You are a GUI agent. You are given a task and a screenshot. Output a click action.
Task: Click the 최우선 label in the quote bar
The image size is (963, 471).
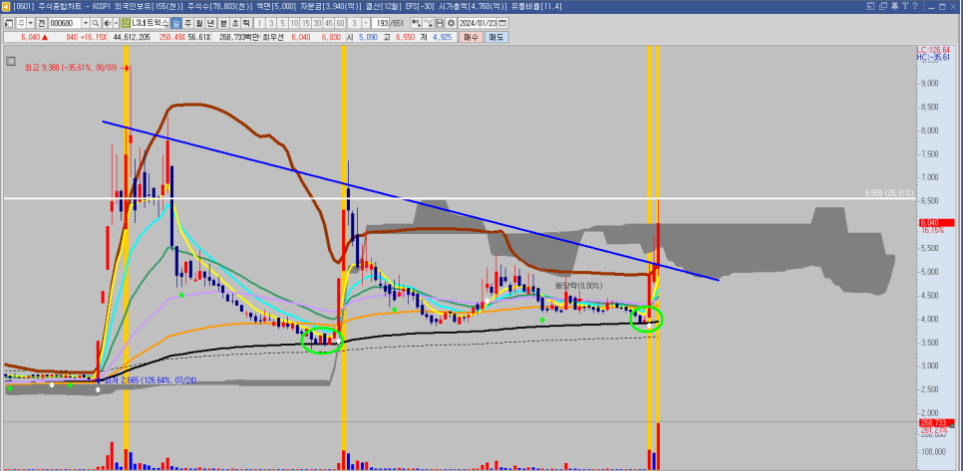click(273, 37)
